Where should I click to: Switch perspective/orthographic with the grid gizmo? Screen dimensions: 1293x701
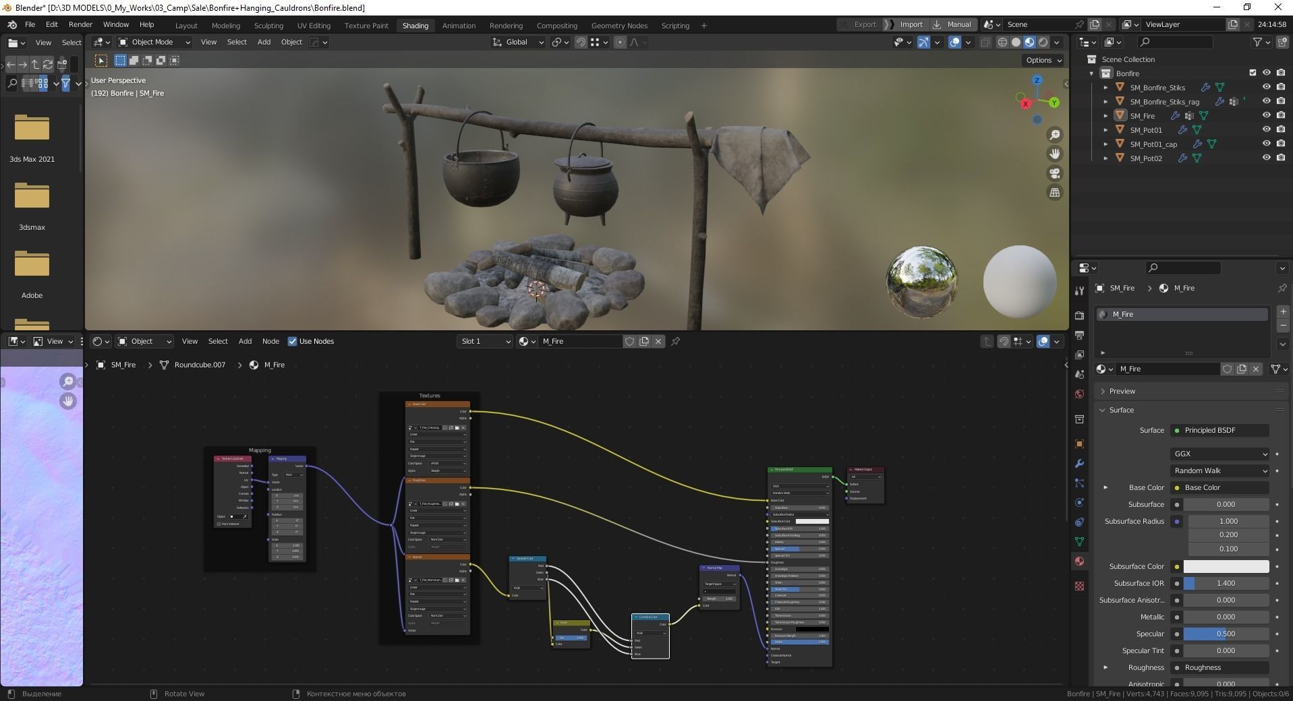click(1055, 193)
